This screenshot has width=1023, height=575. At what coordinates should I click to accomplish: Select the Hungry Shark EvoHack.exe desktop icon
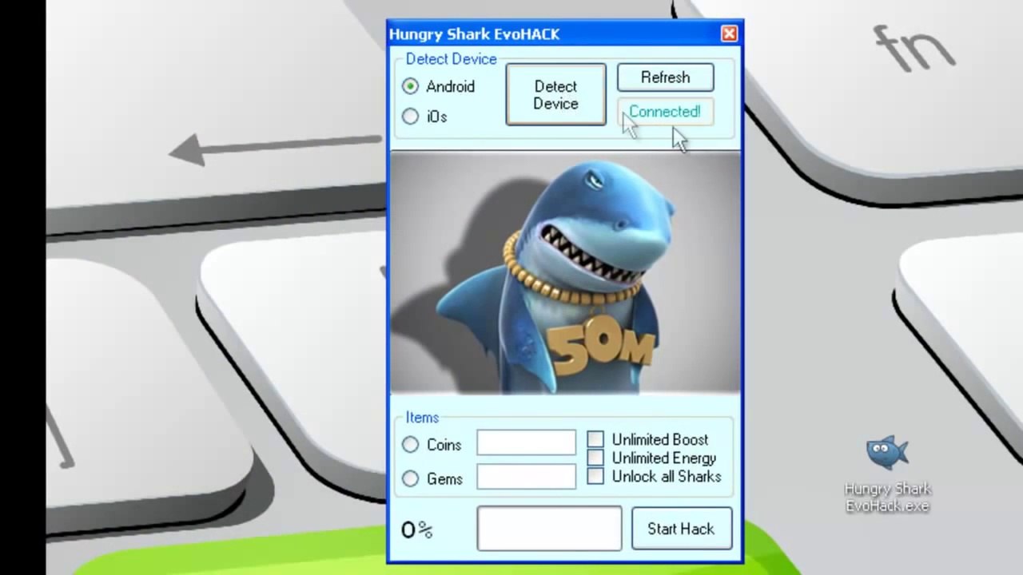click(x=887, y=474)
